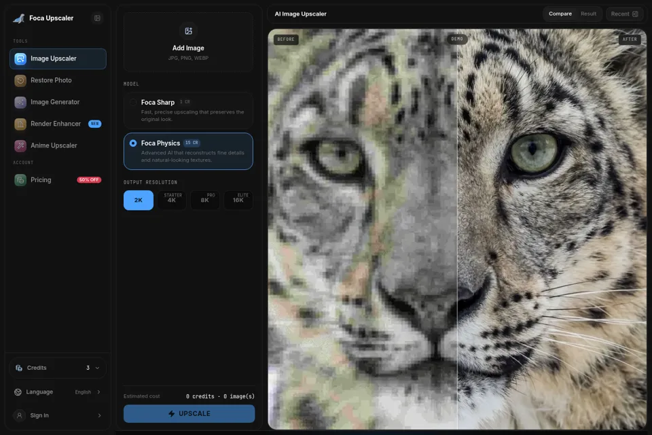This screenshot has width=652, height=435.
Task: Click the Foca Upscaler title text
Action: pyautogui.click(x=51, y=18)
